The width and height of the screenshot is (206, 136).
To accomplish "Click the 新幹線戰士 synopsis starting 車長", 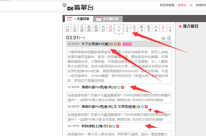I will (119, 134).
